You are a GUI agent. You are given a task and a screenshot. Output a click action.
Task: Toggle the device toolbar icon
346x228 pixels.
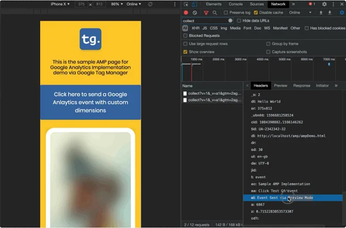point(194,4)
